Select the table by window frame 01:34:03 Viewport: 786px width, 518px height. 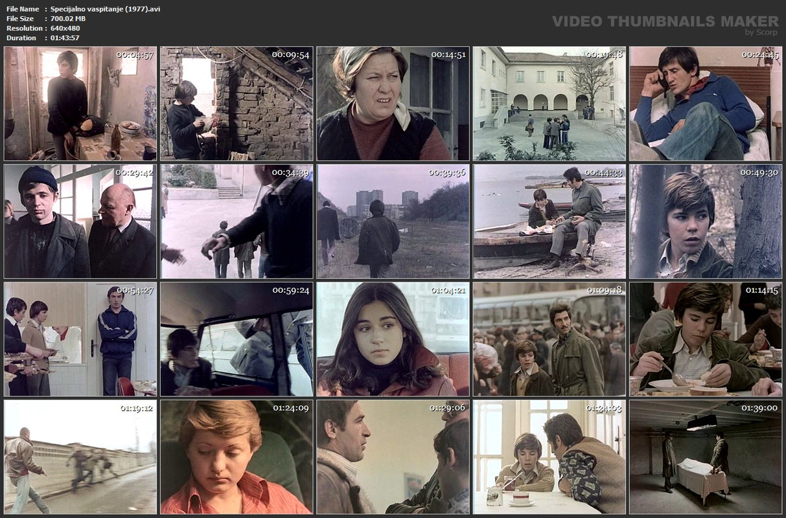[x=549, y=457]
